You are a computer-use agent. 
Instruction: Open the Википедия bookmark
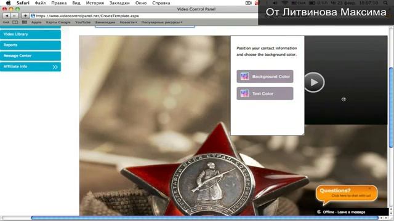[x=105, y=22]
